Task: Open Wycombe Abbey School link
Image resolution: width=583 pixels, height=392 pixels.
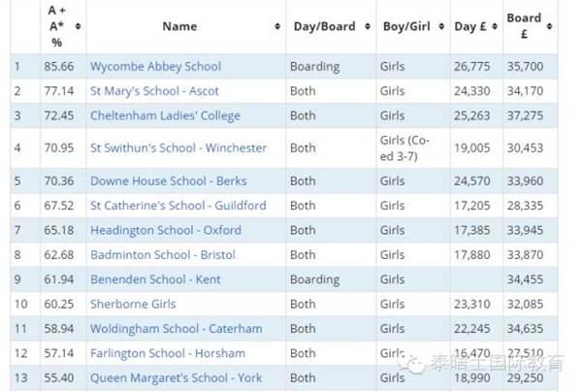Action: pyautogui.click(x=155, y=67)
